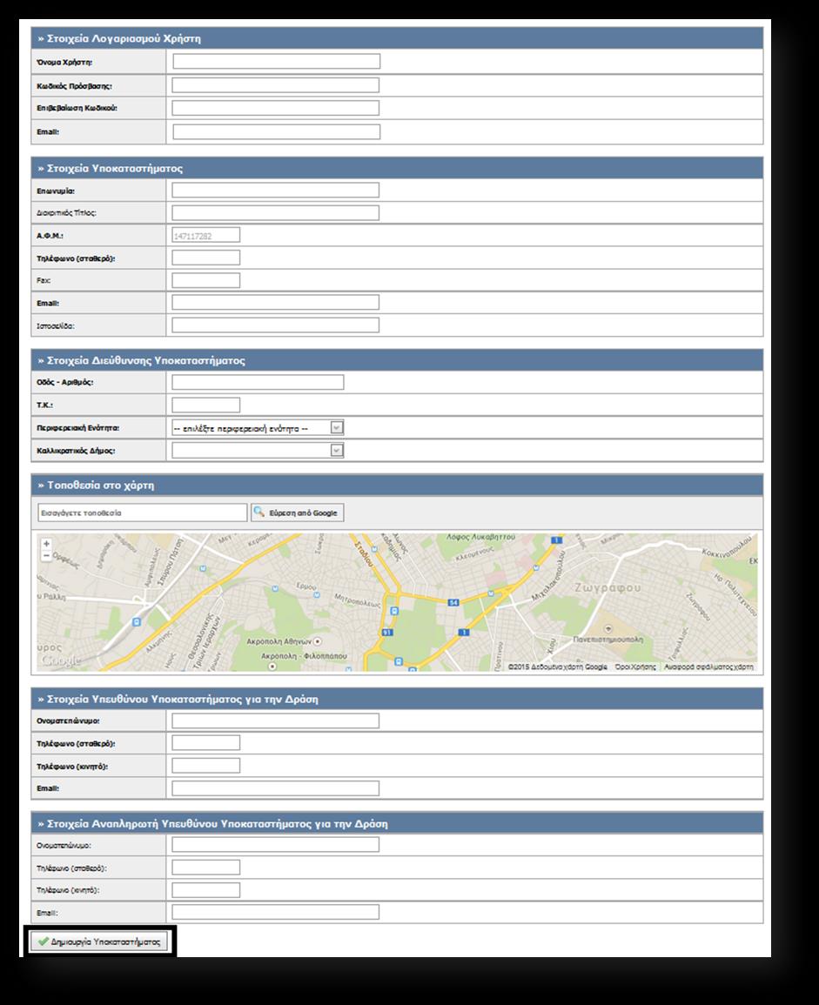Click the user account Email field
The width and height of the screenshot is (819, 1005).
277,132
